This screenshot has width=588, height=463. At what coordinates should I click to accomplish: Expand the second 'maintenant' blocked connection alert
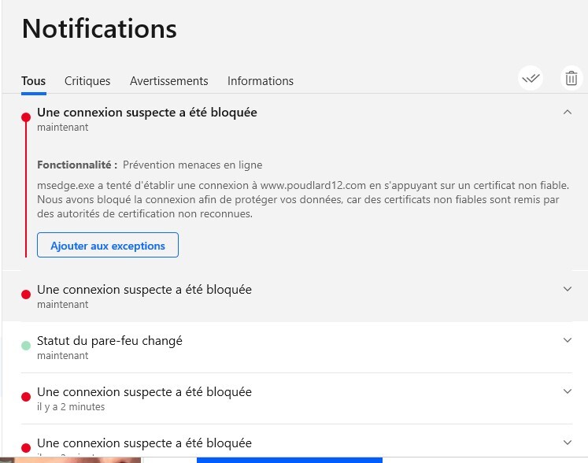coord(568,289)
